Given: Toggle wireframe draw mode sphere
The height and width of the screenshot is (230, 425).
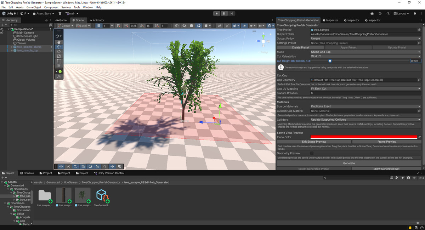Looking at the screenshot, I should pos(177,26).
